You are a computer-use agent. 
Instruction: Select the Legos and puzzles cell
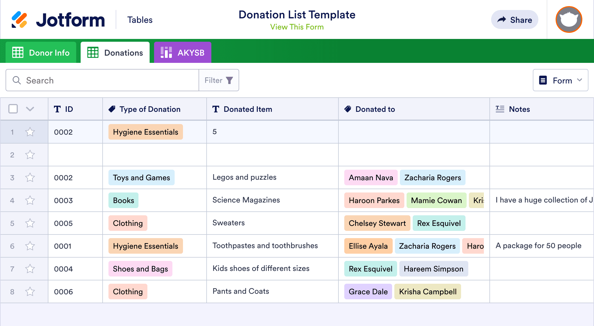[273, 177]
